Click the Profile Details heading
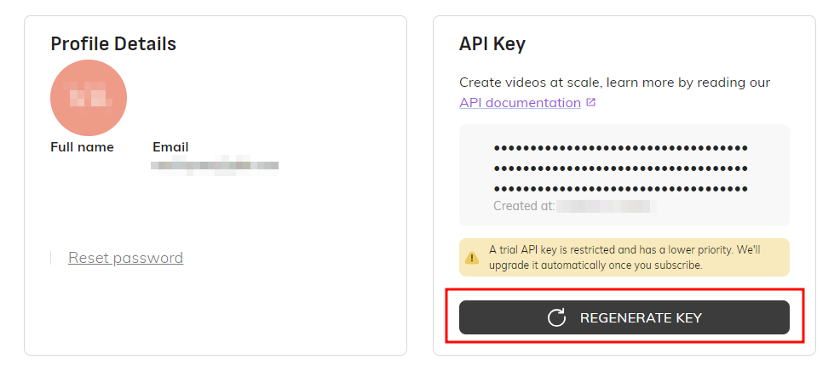Image resolution: width=840 pixels, height=371 pixels. tap(113, 43)
